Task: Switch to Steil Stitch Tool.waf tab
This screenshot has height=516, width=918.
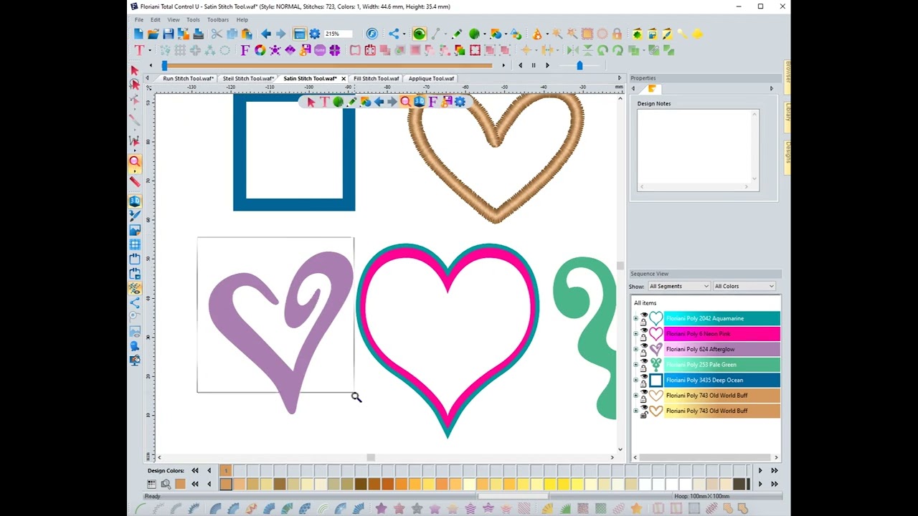Action: (x=248, y=78)
